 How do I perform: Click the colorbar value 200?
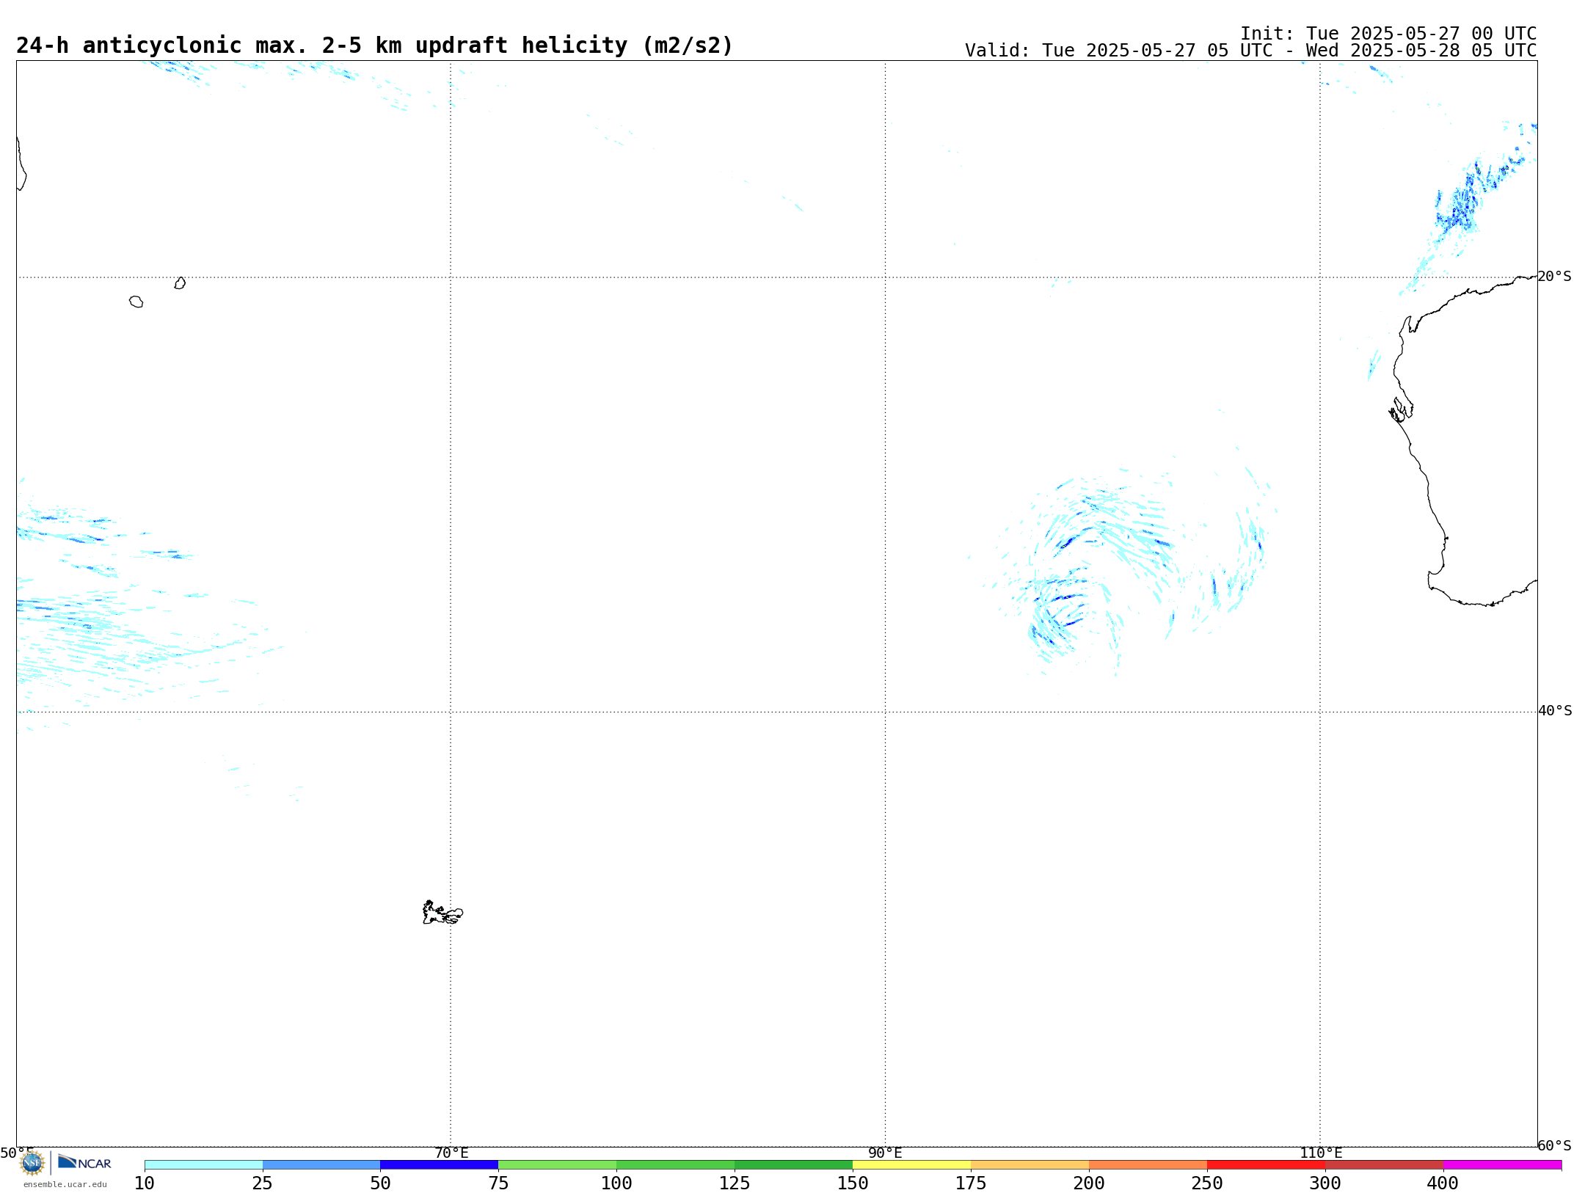coord(1089,1183)
